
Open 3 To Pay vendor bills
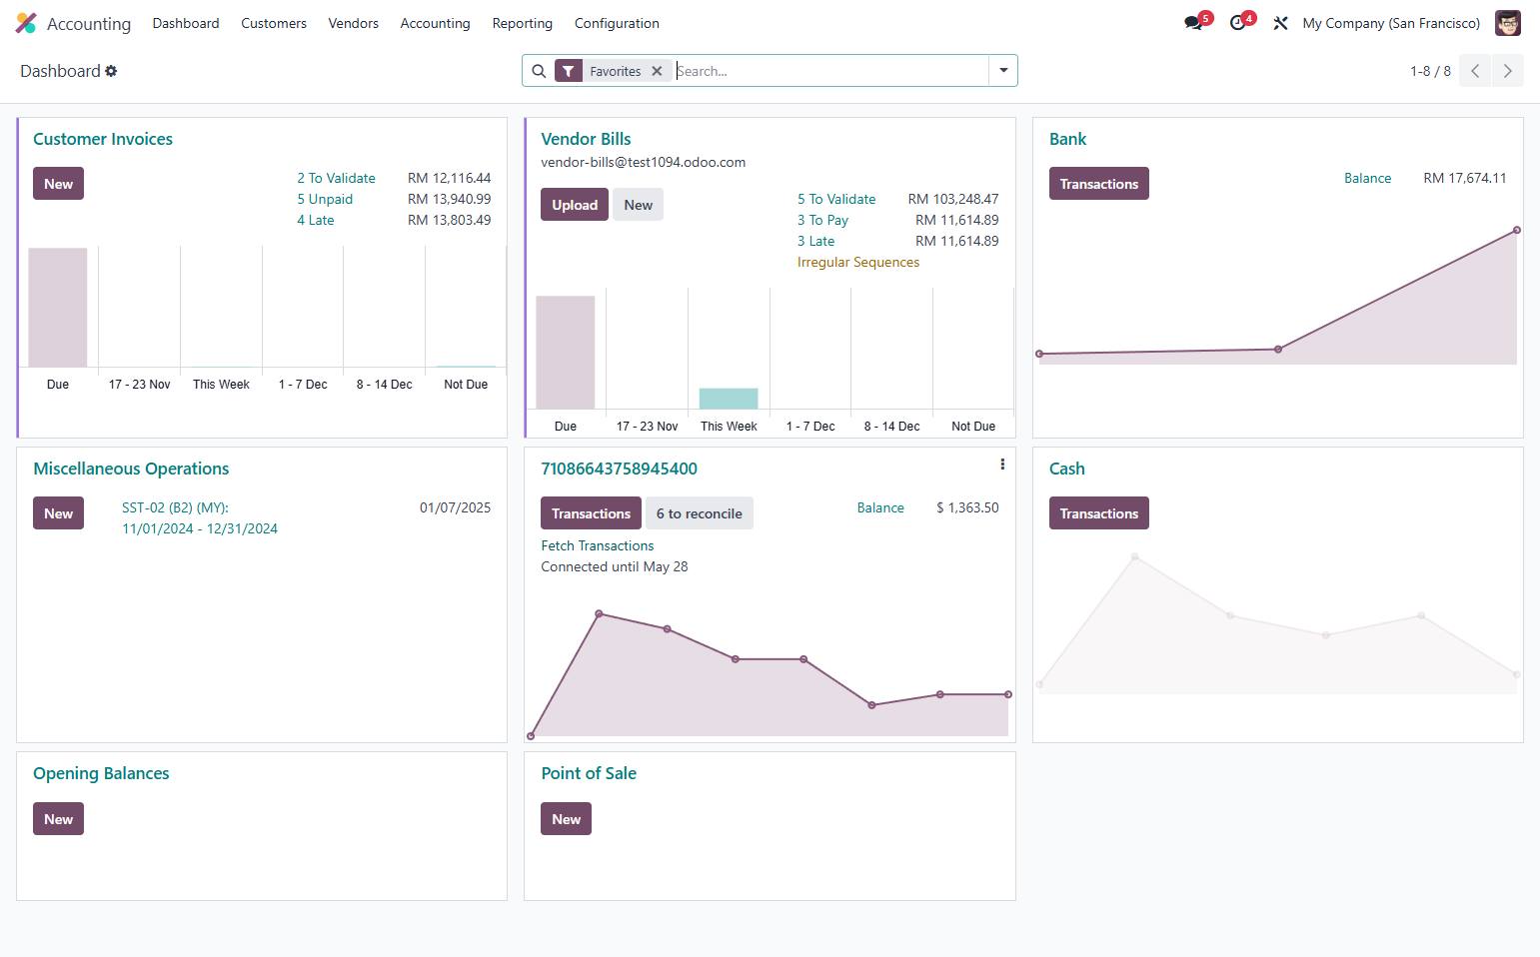pyautogui.click(x=822, y=220)
